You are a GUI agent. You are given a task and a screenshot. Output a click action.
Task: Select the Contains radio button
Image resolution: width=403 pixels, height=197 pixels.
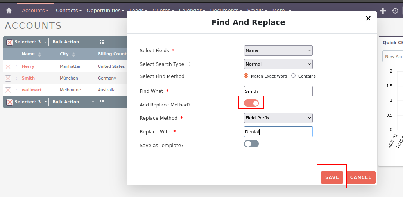294,76
